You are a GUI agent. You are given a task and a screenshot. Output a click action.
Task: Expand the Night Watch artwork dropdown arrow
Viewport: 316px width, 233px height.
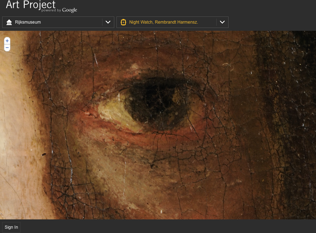pos(222,22)
